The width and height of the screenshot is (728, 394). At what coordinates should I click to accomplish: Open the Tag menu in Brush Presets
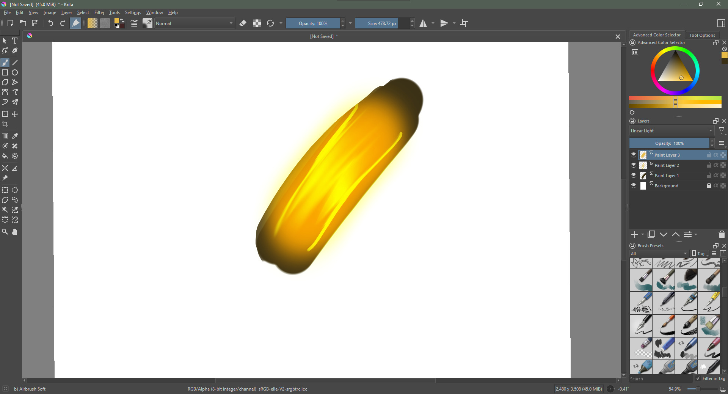point(700,254)
